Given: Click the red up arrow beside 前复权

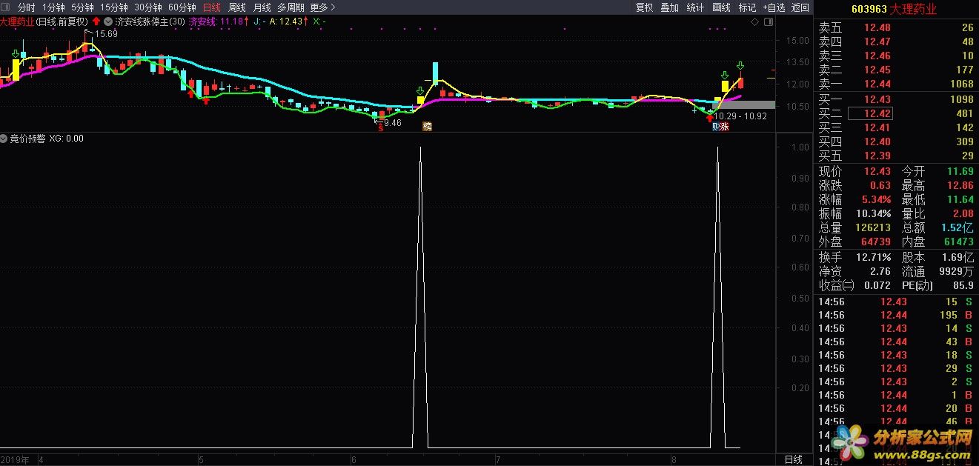Looking at the screenshot, I should 96,22.
